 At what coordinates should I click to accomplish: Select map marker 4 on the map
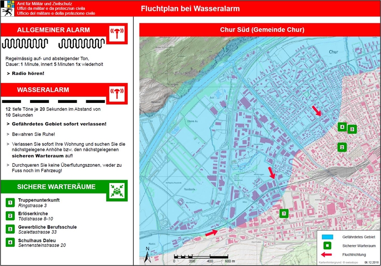point(341,127)
